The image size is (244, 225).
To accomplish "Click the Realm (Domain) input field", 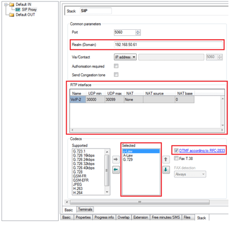I will coord(168,45).
